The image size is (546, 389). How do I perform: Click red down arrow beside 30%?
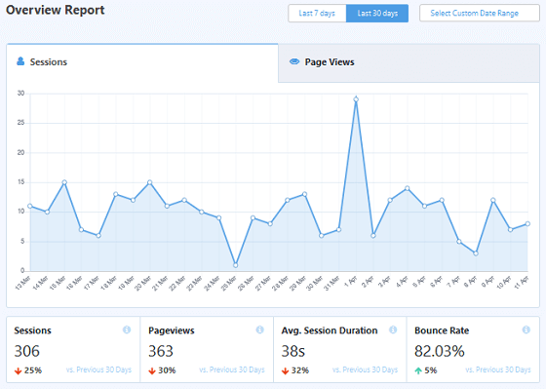[152, 370]
